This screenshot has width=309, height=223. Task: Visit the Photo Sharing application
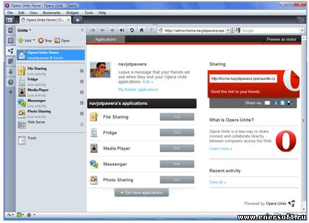coord(177,180)
